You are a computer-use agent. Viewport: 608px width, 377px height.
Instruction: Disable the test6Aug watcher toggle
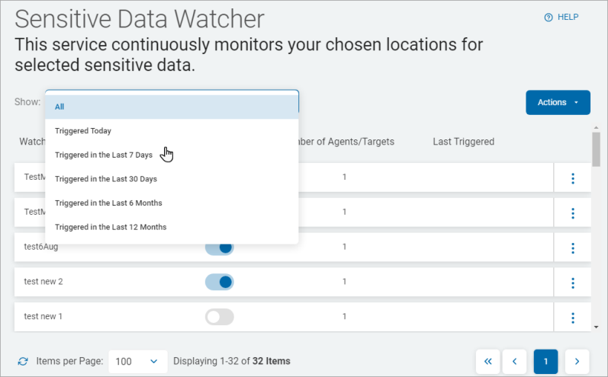click(220, 248)
